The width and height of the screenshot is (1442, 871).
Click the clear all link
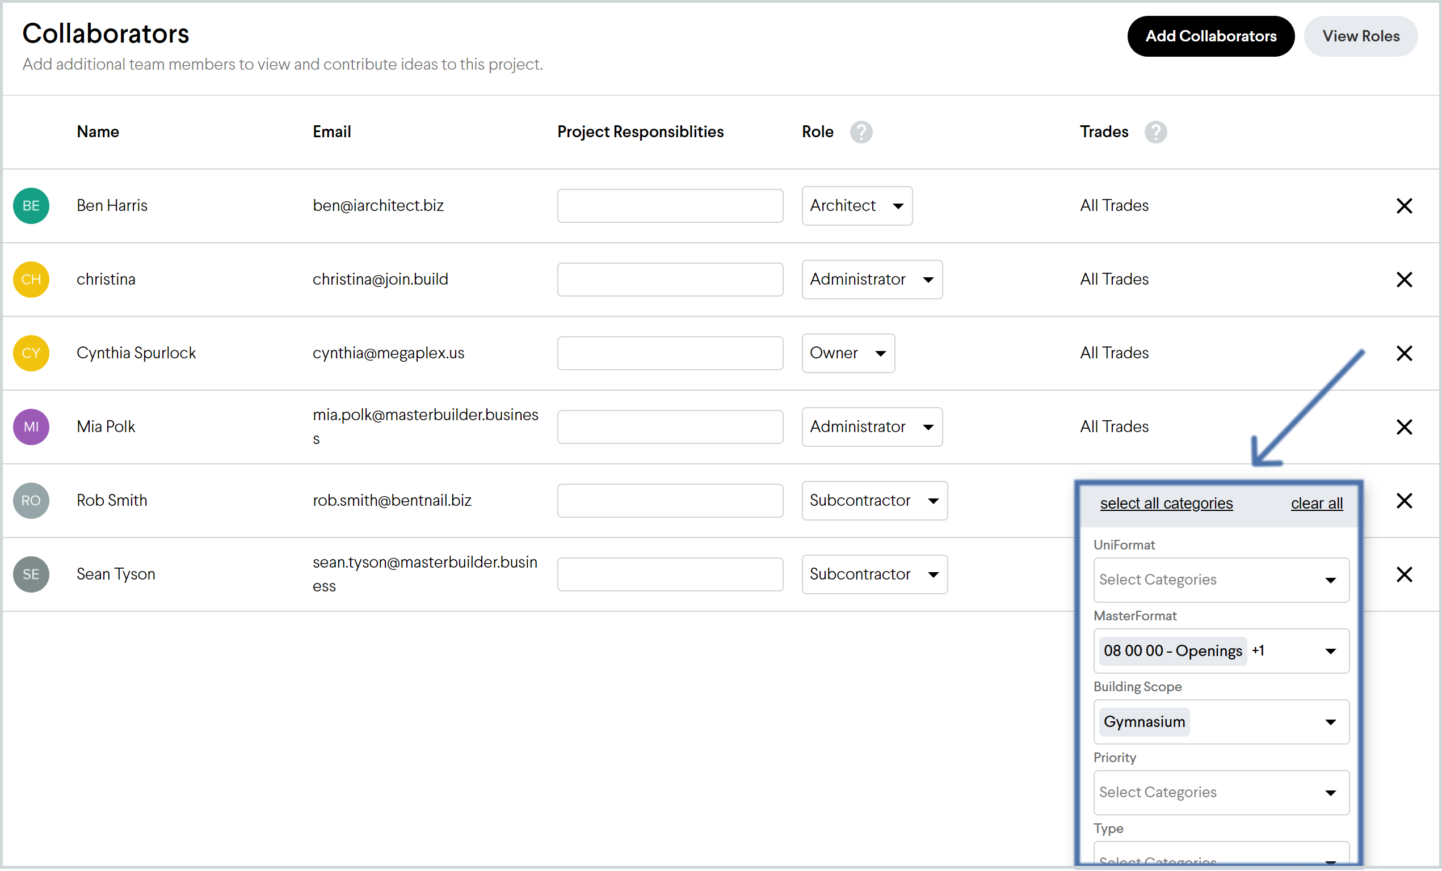1317,503
